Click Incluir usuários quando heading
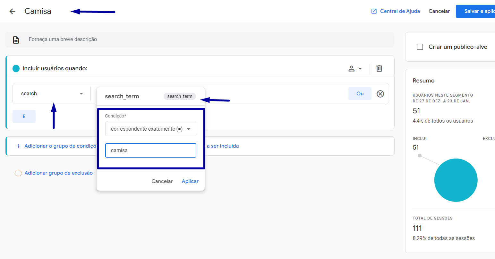Image resolution: width=495 pixels, height=259 pixels. 55,68
